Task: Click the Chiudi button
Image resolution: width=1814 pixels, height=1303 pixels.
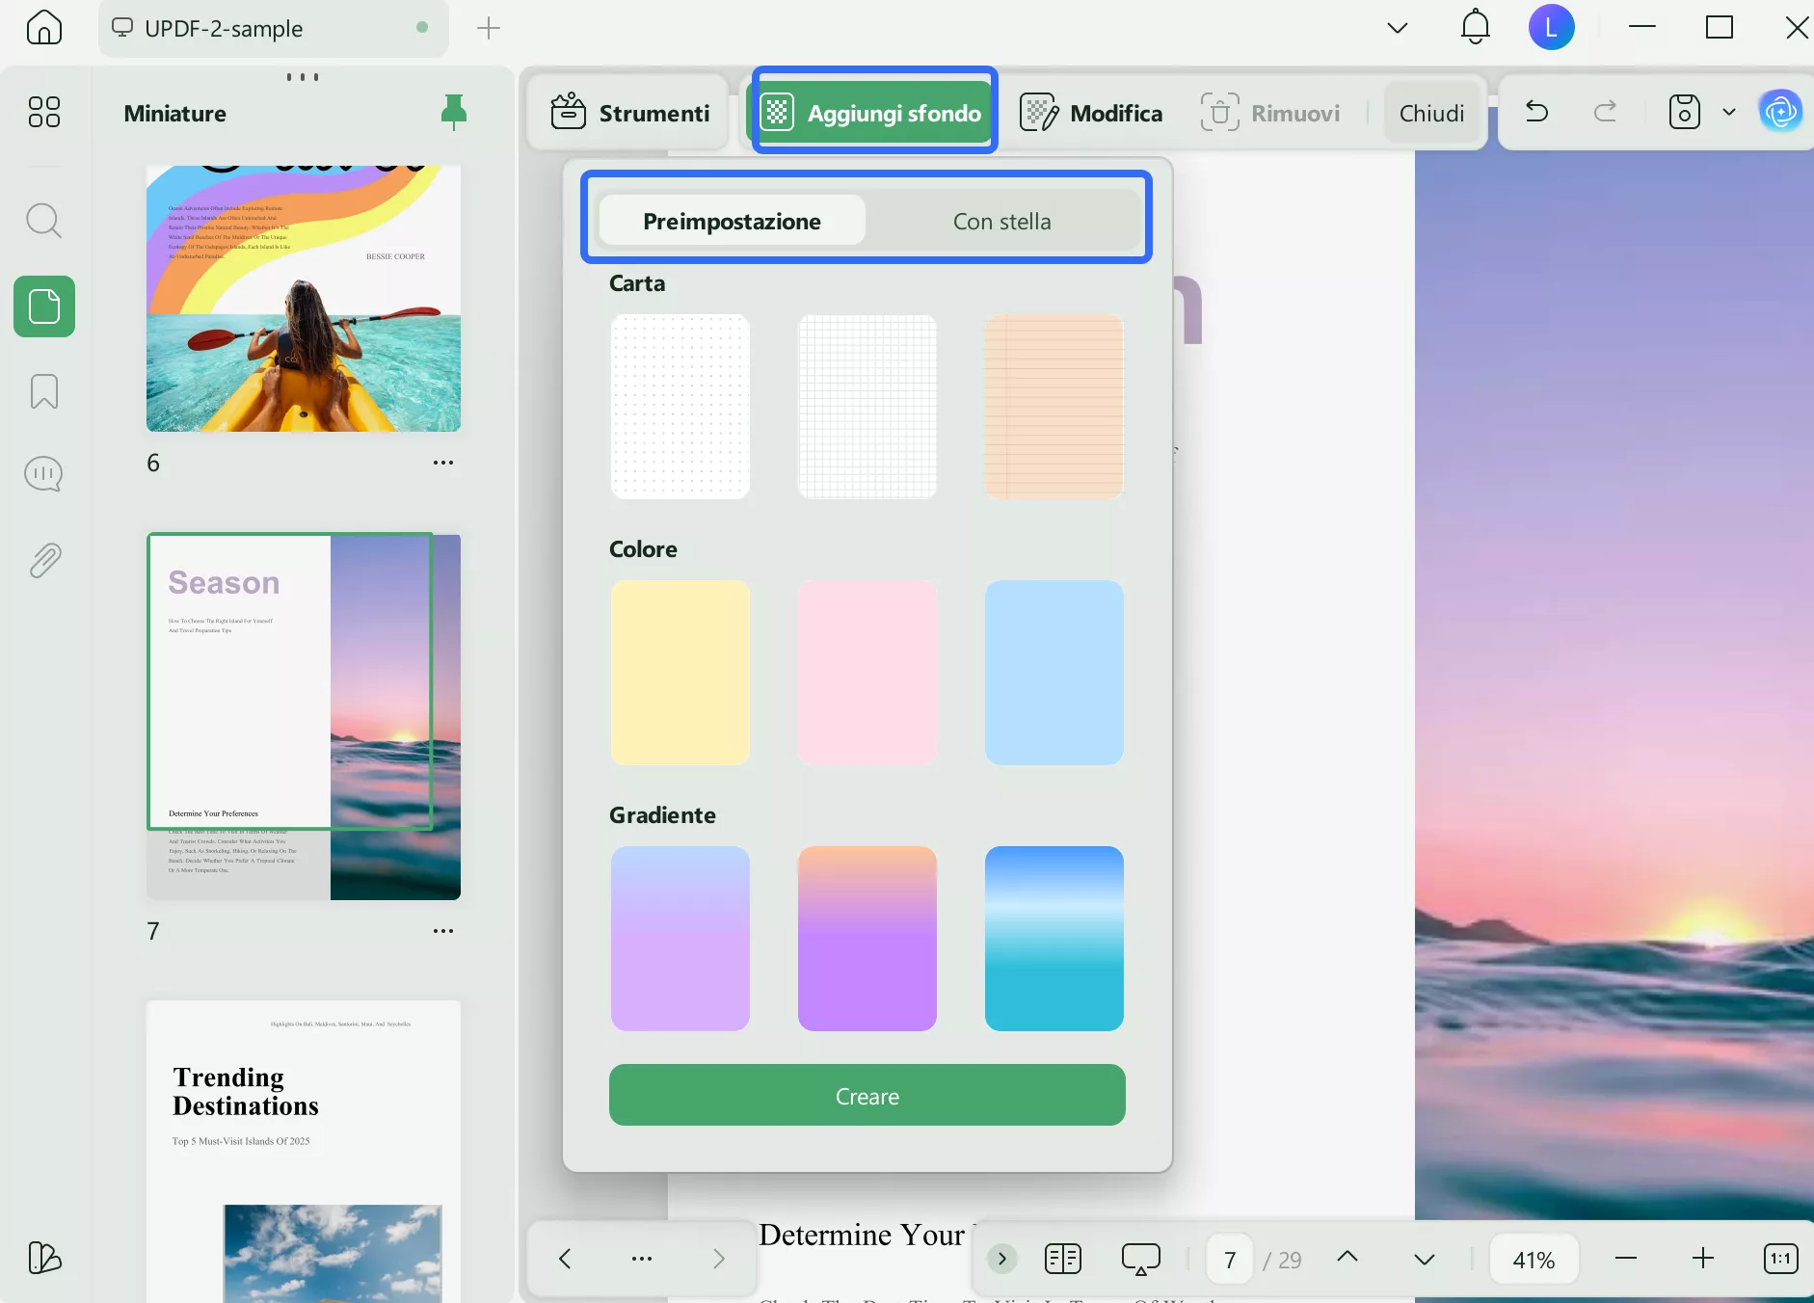Action: pyautogui.click(x=1431, y=114)
